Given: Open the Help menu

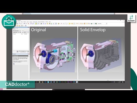Looking at the screenshot, I should (x=50, y=22).
